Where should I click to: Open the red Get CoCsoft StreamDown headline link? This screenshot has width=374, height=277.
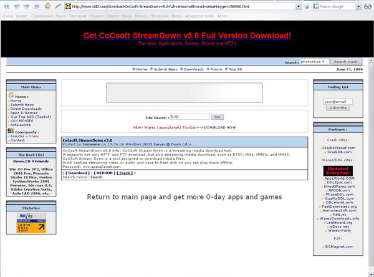(187, 36)
